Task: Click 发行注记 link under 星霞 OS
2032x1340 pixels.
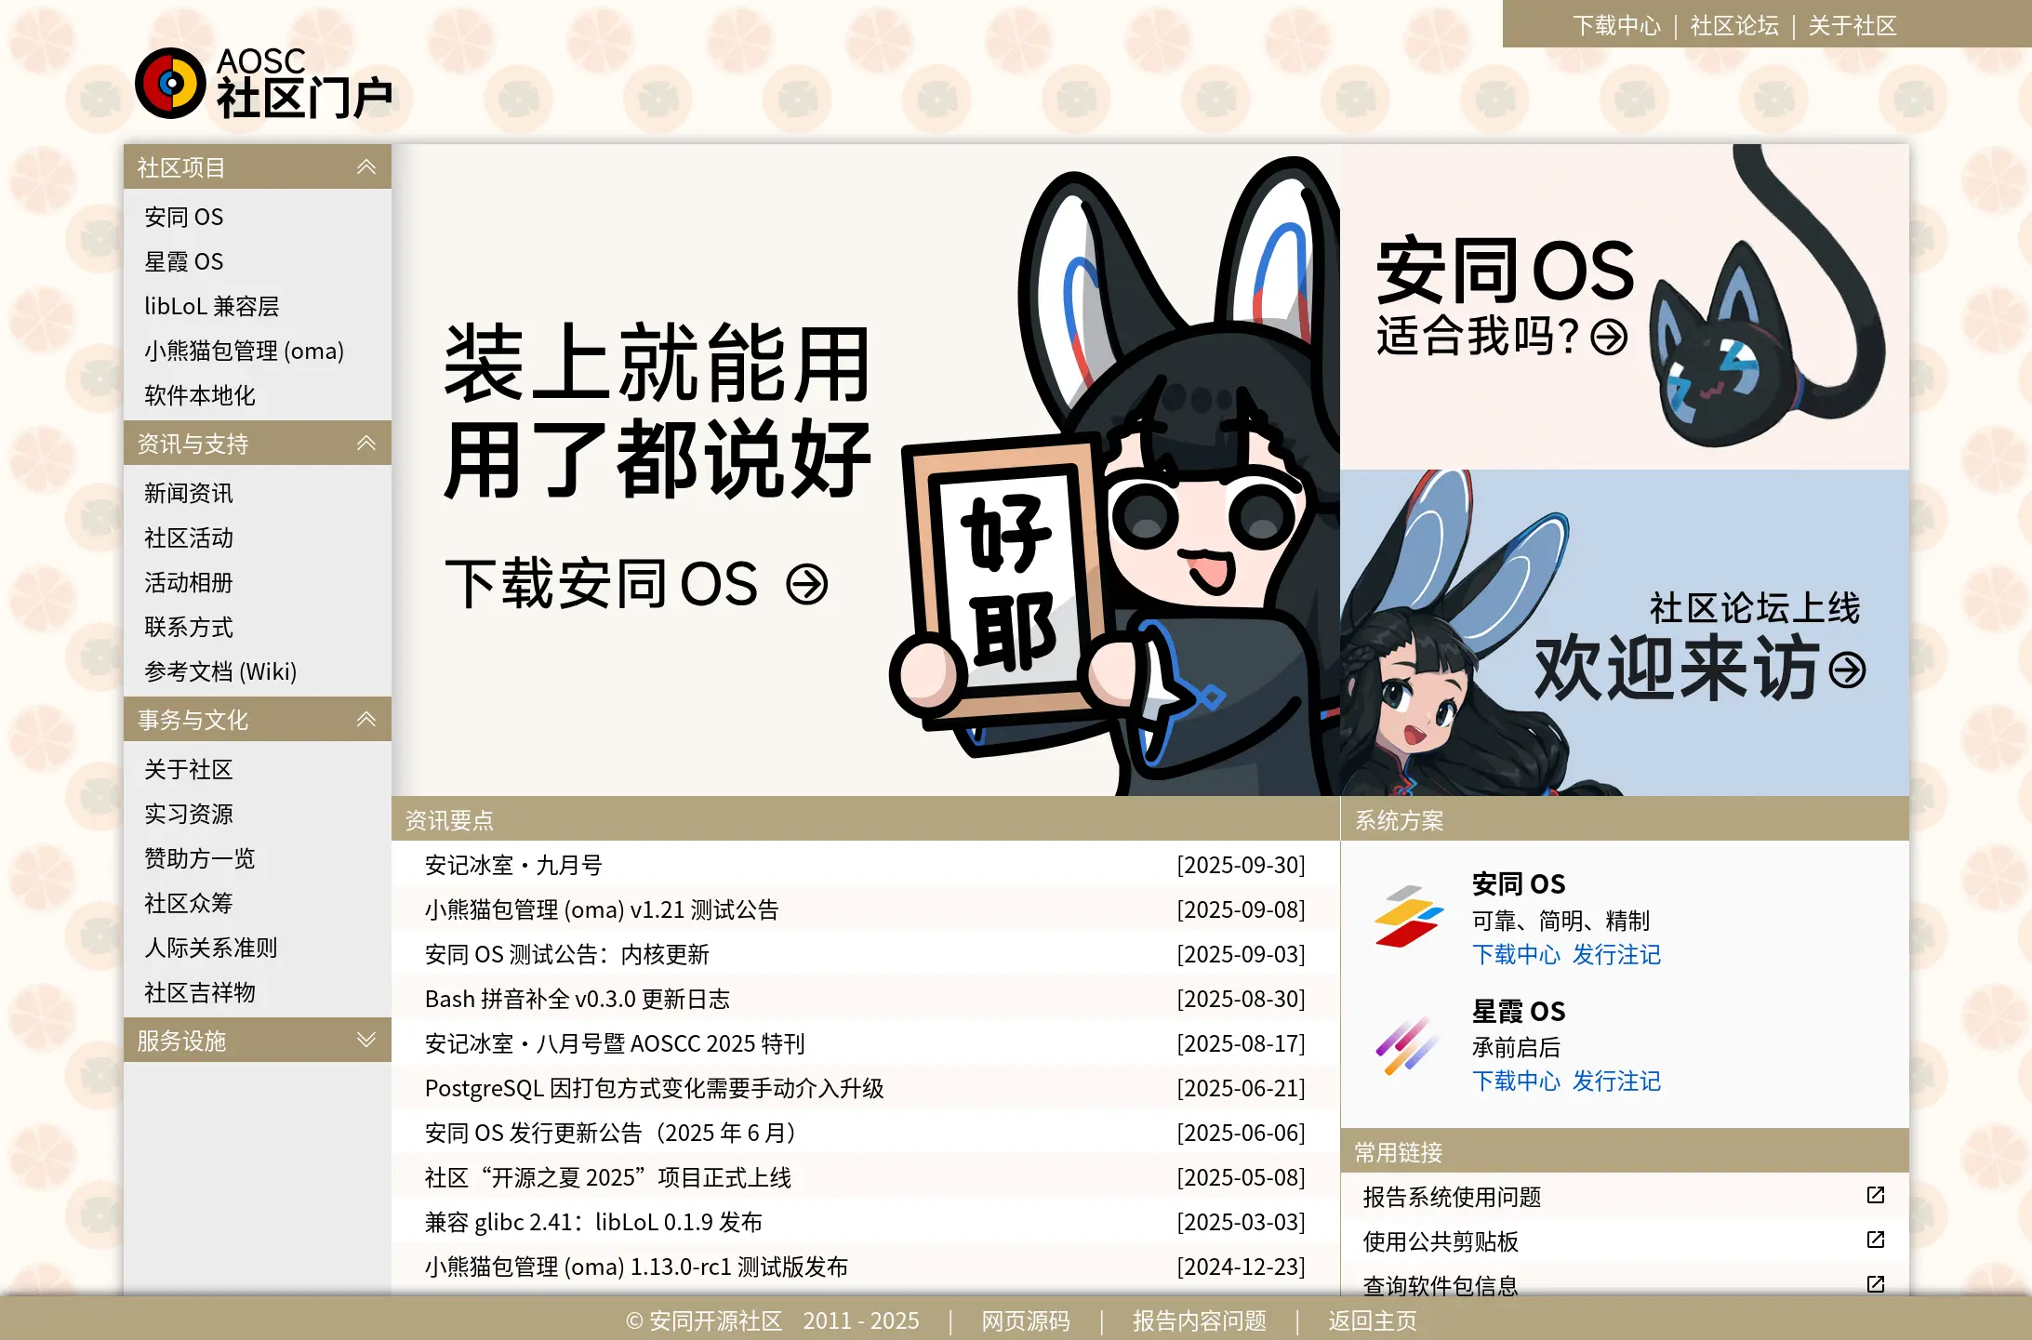Action: (x=1616, y=1081)
